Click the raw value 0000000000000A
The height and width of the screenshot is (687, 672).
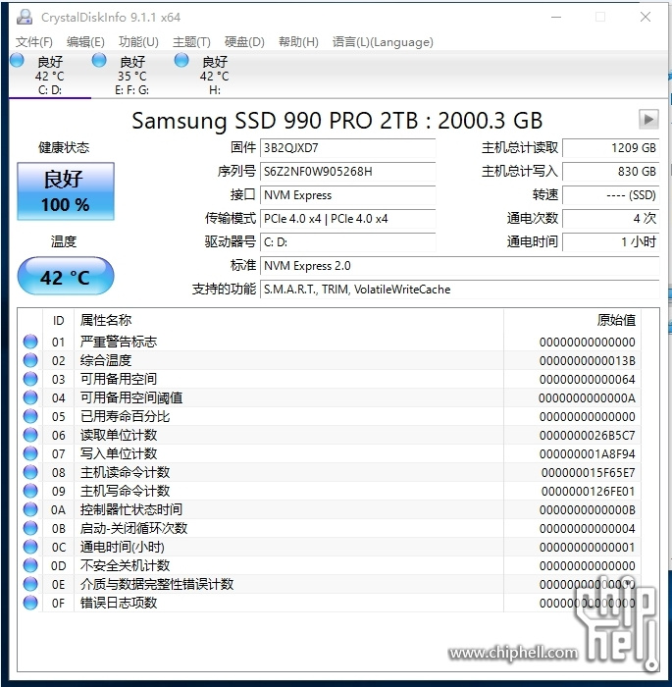(587, 398)
